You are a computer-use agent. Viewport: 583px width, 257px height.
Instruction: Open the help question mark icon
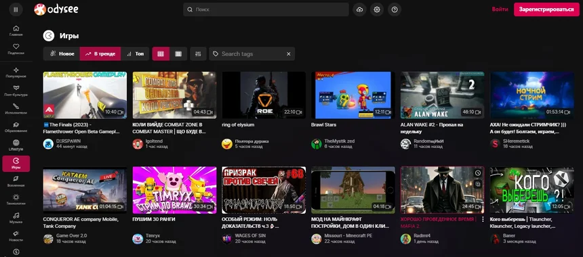coord(395,9)
